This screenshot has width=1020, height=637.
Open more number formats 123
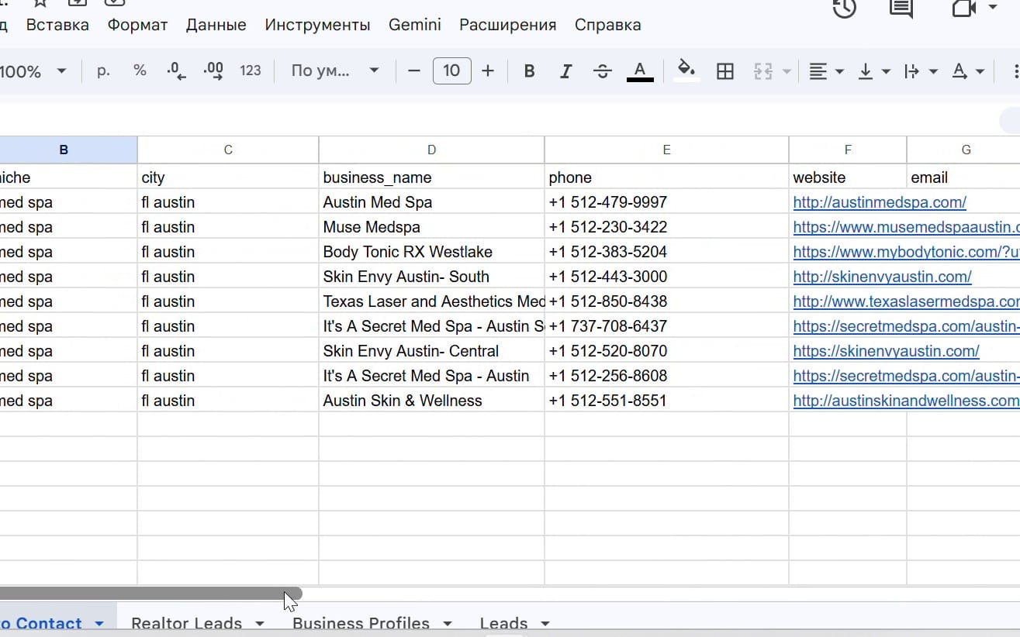251,71
